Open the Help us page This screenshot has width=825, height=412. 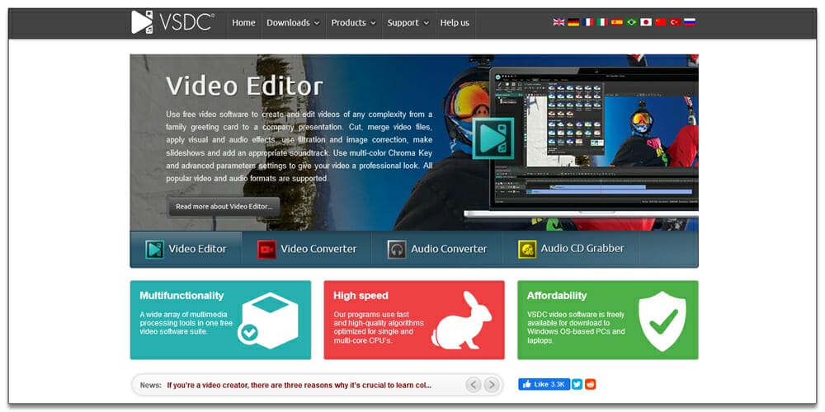point(455,22)
